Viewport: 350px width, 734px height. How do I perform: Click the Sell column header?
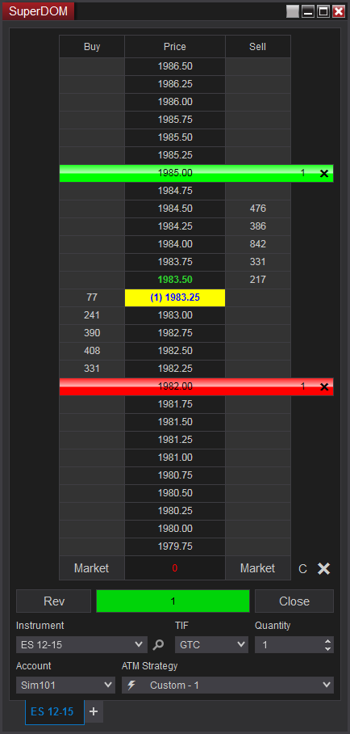258,47
